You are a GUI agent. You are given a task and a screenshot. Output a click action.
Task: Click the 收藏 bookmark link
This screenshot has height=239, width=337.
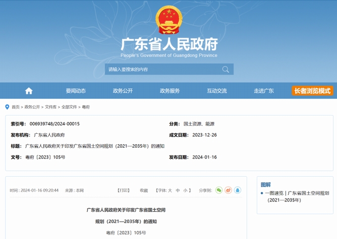click(144, 190)
